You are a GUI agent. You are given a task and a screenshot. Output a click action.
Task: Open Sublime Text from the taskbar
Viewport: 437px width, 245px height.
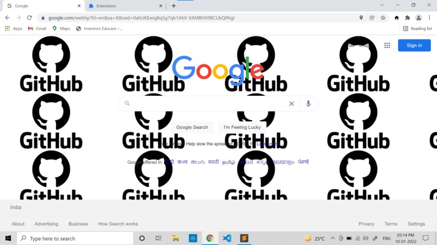coord(244,239)
